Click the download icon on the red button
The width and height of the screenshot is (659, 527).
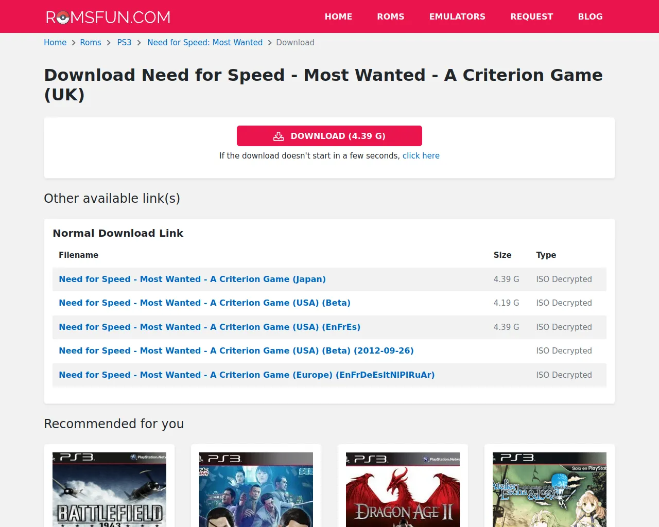(x=279, y=136)
